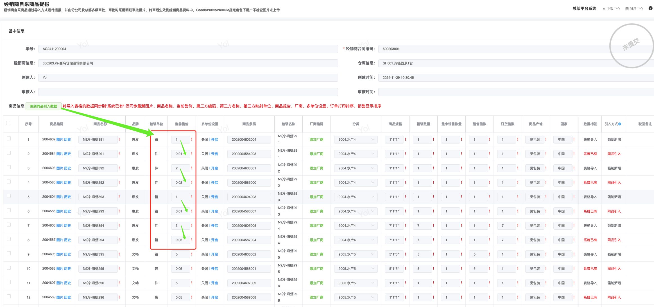
Task: Click red exclamation beside row 1 见包装
Action: point(546,139)
